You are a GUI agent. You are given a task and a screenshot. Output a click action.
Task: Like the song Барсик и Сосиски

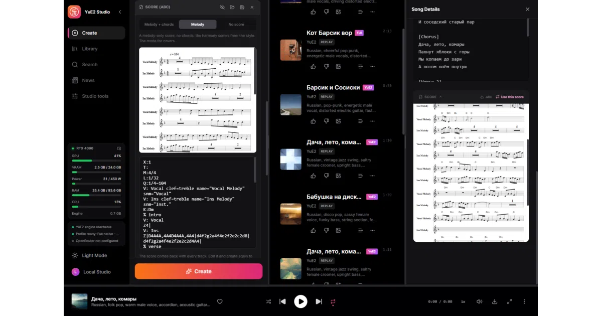click(314, 121)
